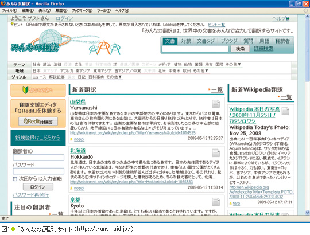Filter by theme メディア

pyautogui.click(x=164, y=65)
